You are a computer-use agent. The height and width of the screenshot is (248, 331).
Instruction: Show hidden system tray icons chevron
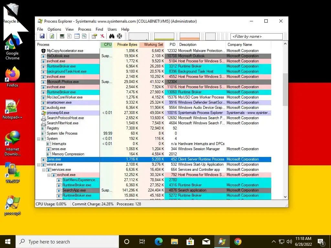[273, 242]
